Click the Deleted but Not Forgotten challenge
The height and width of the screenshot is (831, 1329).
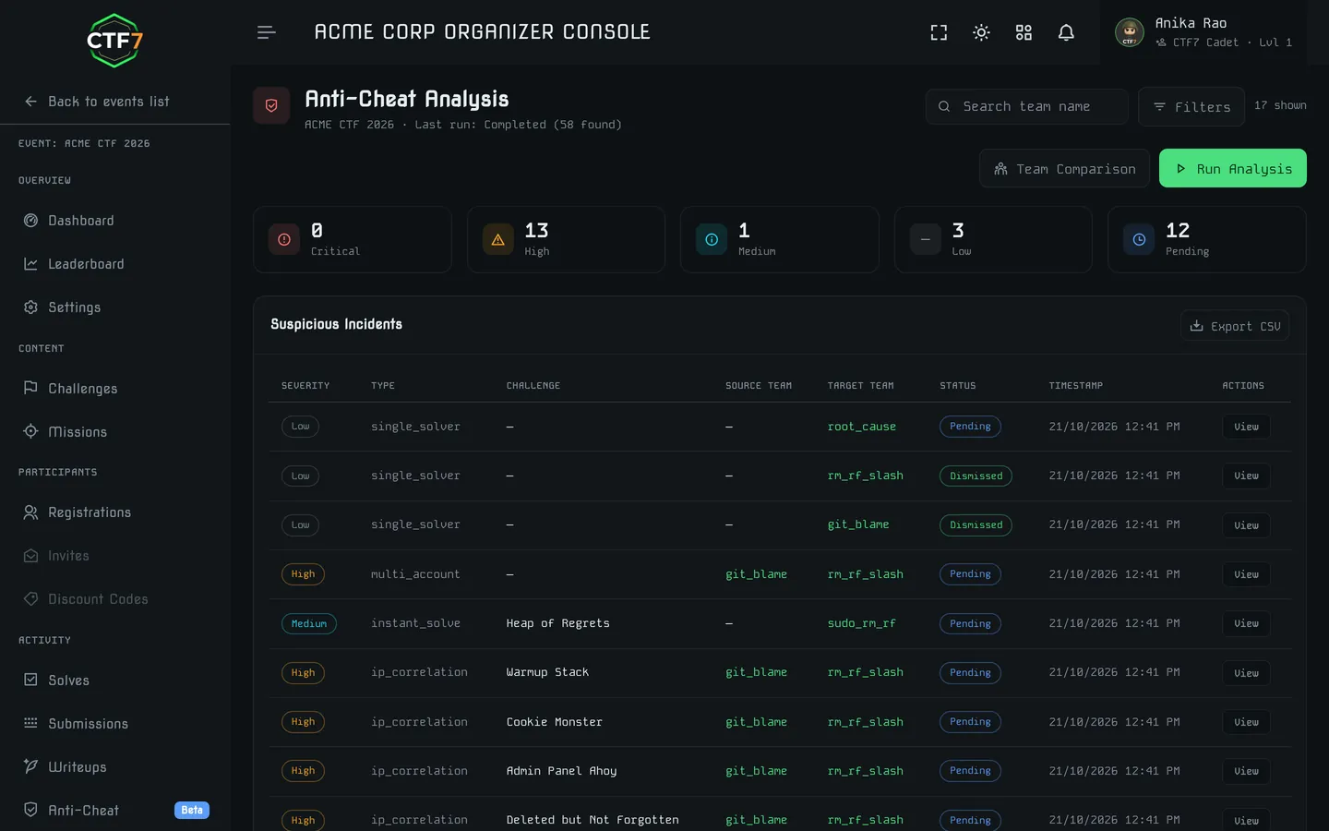593,820
